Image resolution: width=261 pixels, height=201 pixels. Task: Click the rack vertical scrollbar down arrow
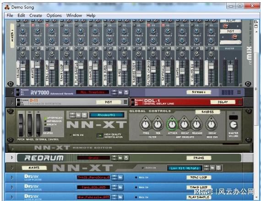(256, 197)
